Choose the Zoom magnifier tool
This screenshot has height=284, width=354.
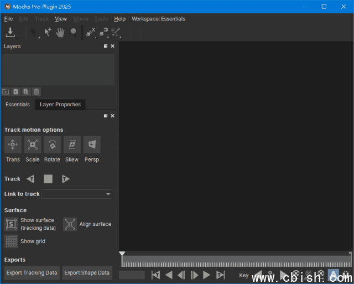pos(73,32)
